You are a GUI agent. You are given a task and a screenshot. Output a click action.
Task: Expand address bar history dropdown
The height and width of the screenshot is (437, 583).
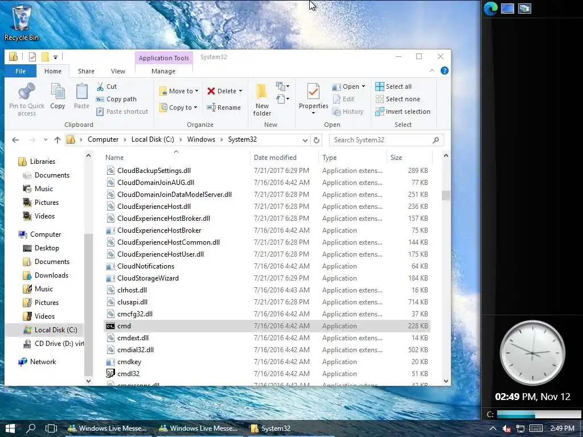point(305,140)
